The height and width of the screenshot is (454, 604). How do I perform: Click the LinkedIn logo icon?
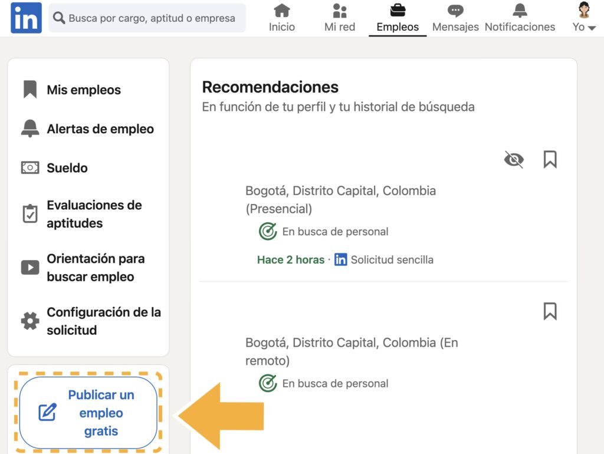point(26,18)
